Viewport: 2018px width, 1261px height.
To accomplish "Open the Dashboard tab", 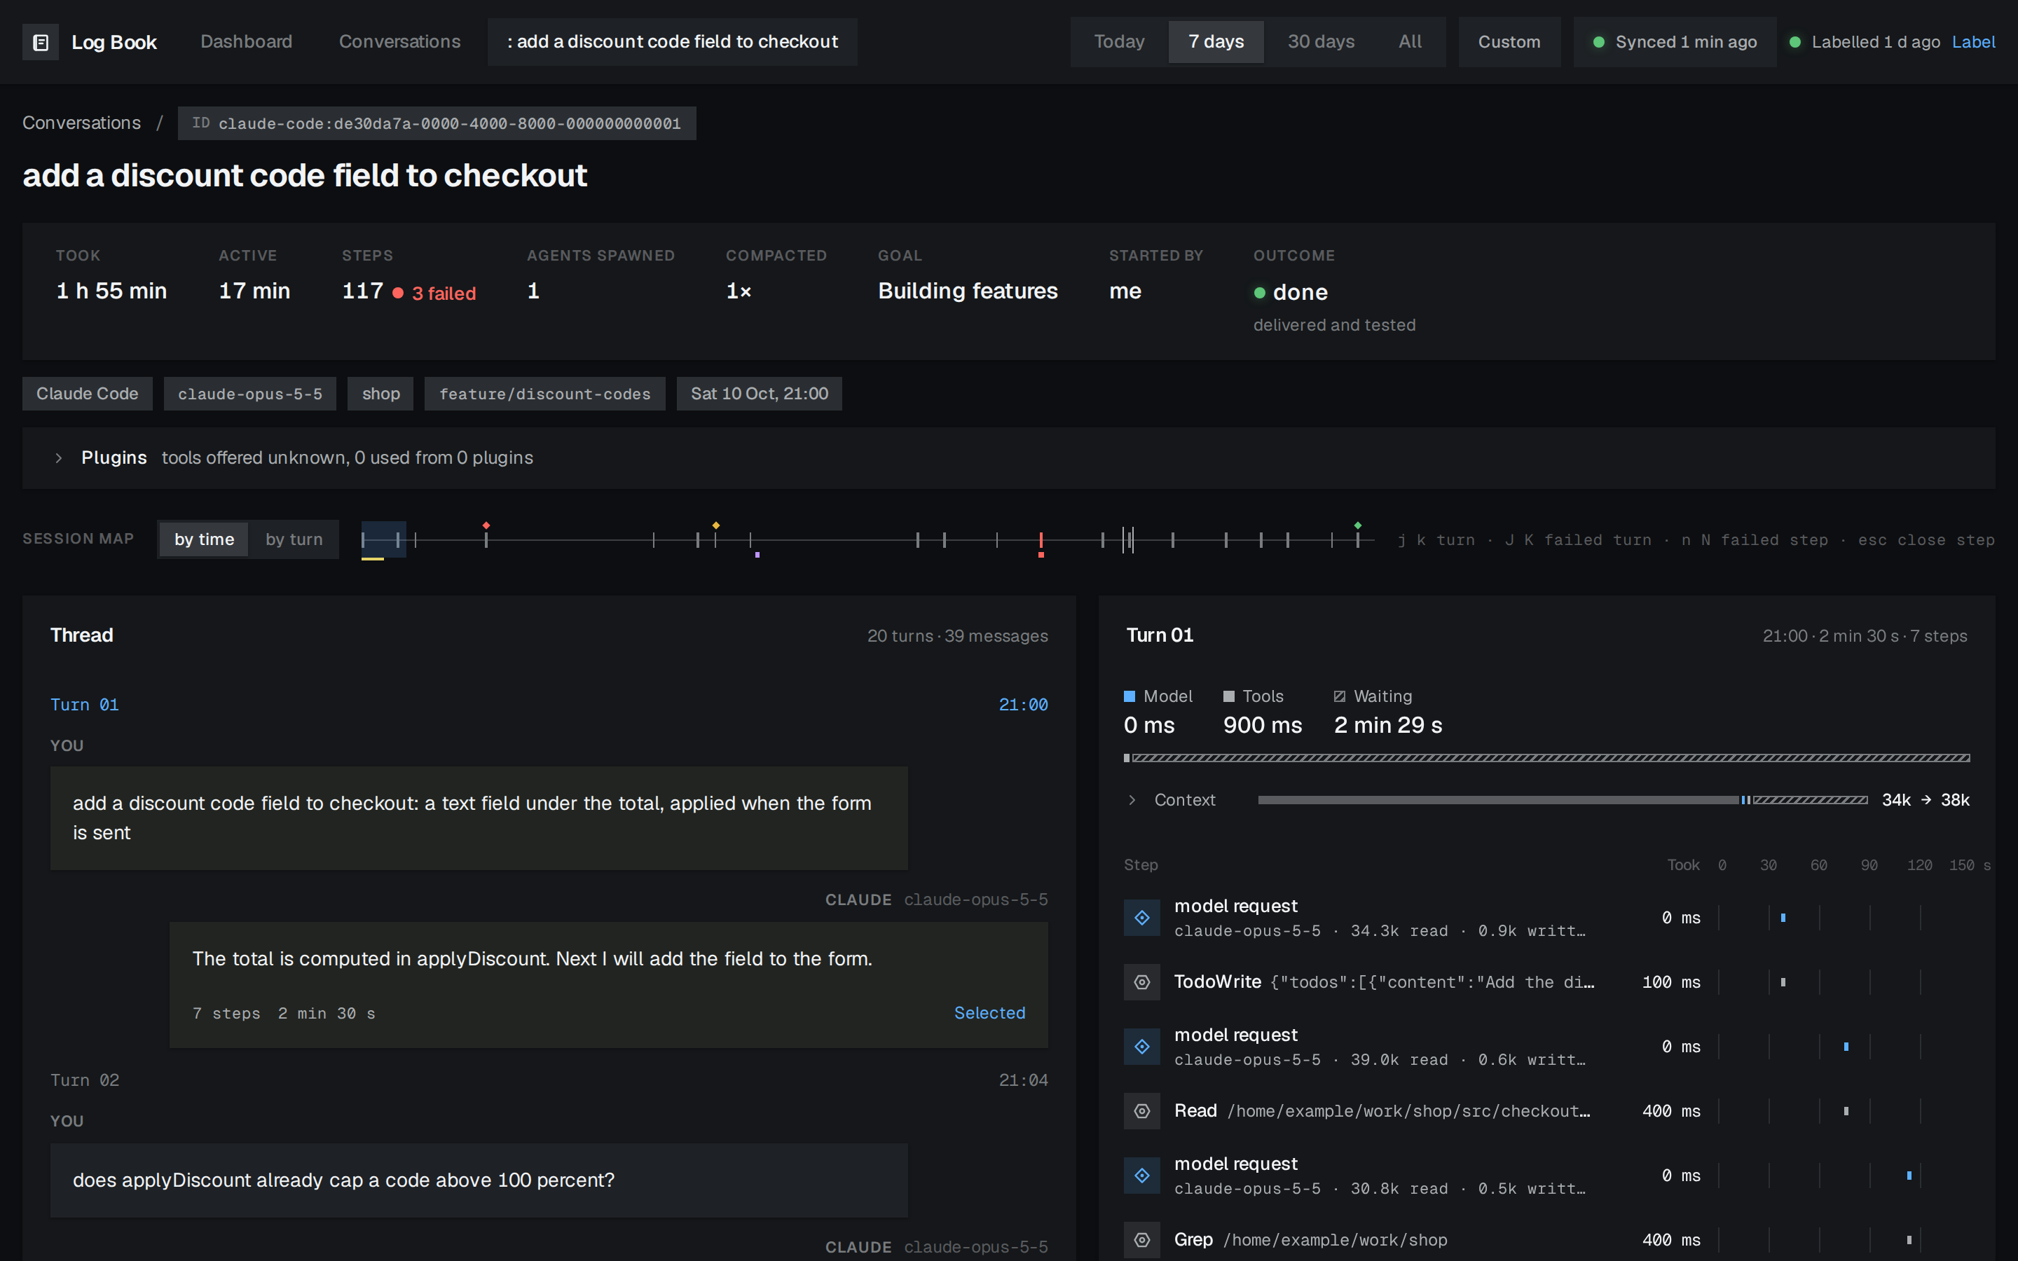I will (x=246, y=42).
